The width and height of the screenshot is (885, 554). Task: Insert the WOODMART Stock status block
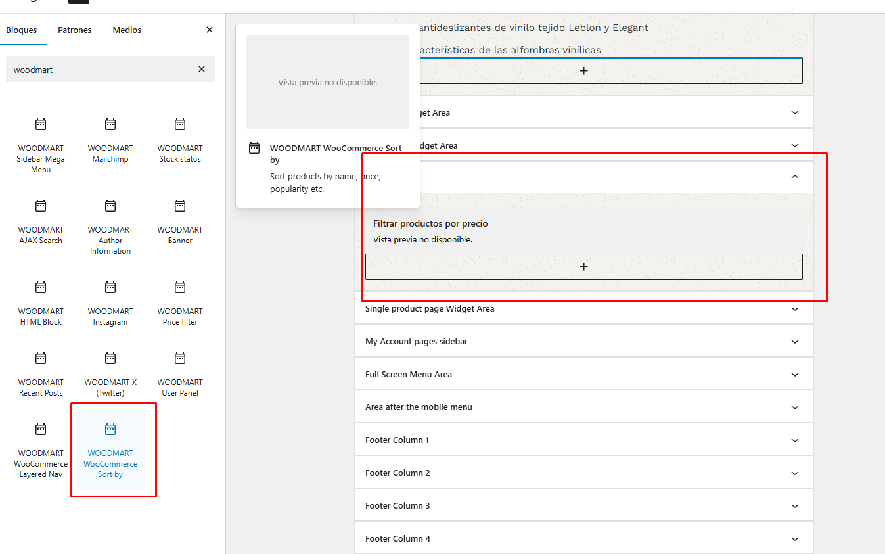(x=180, y=139)
